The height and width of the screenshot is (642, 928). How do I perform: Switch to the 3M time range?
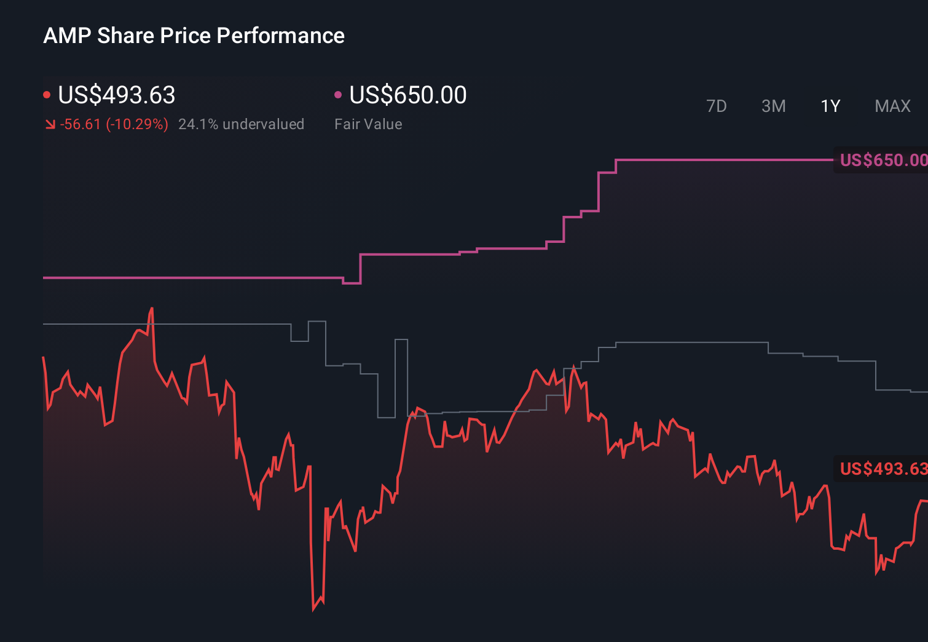(x=773, y=106)
